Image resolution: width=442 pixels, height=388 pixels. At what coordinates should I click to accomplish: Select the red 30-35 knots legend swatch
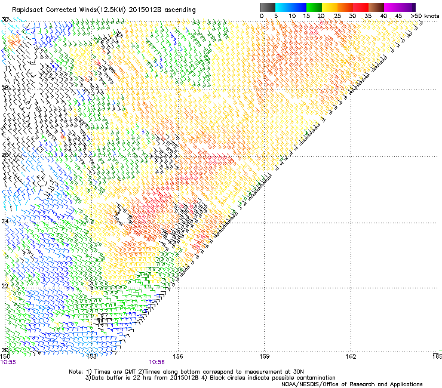click(361, 7)
